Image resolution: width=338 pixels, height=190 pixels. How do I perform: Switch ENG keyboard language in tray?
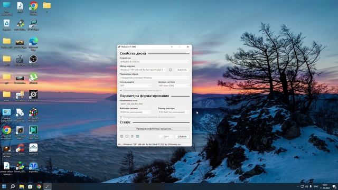(316, 186)
